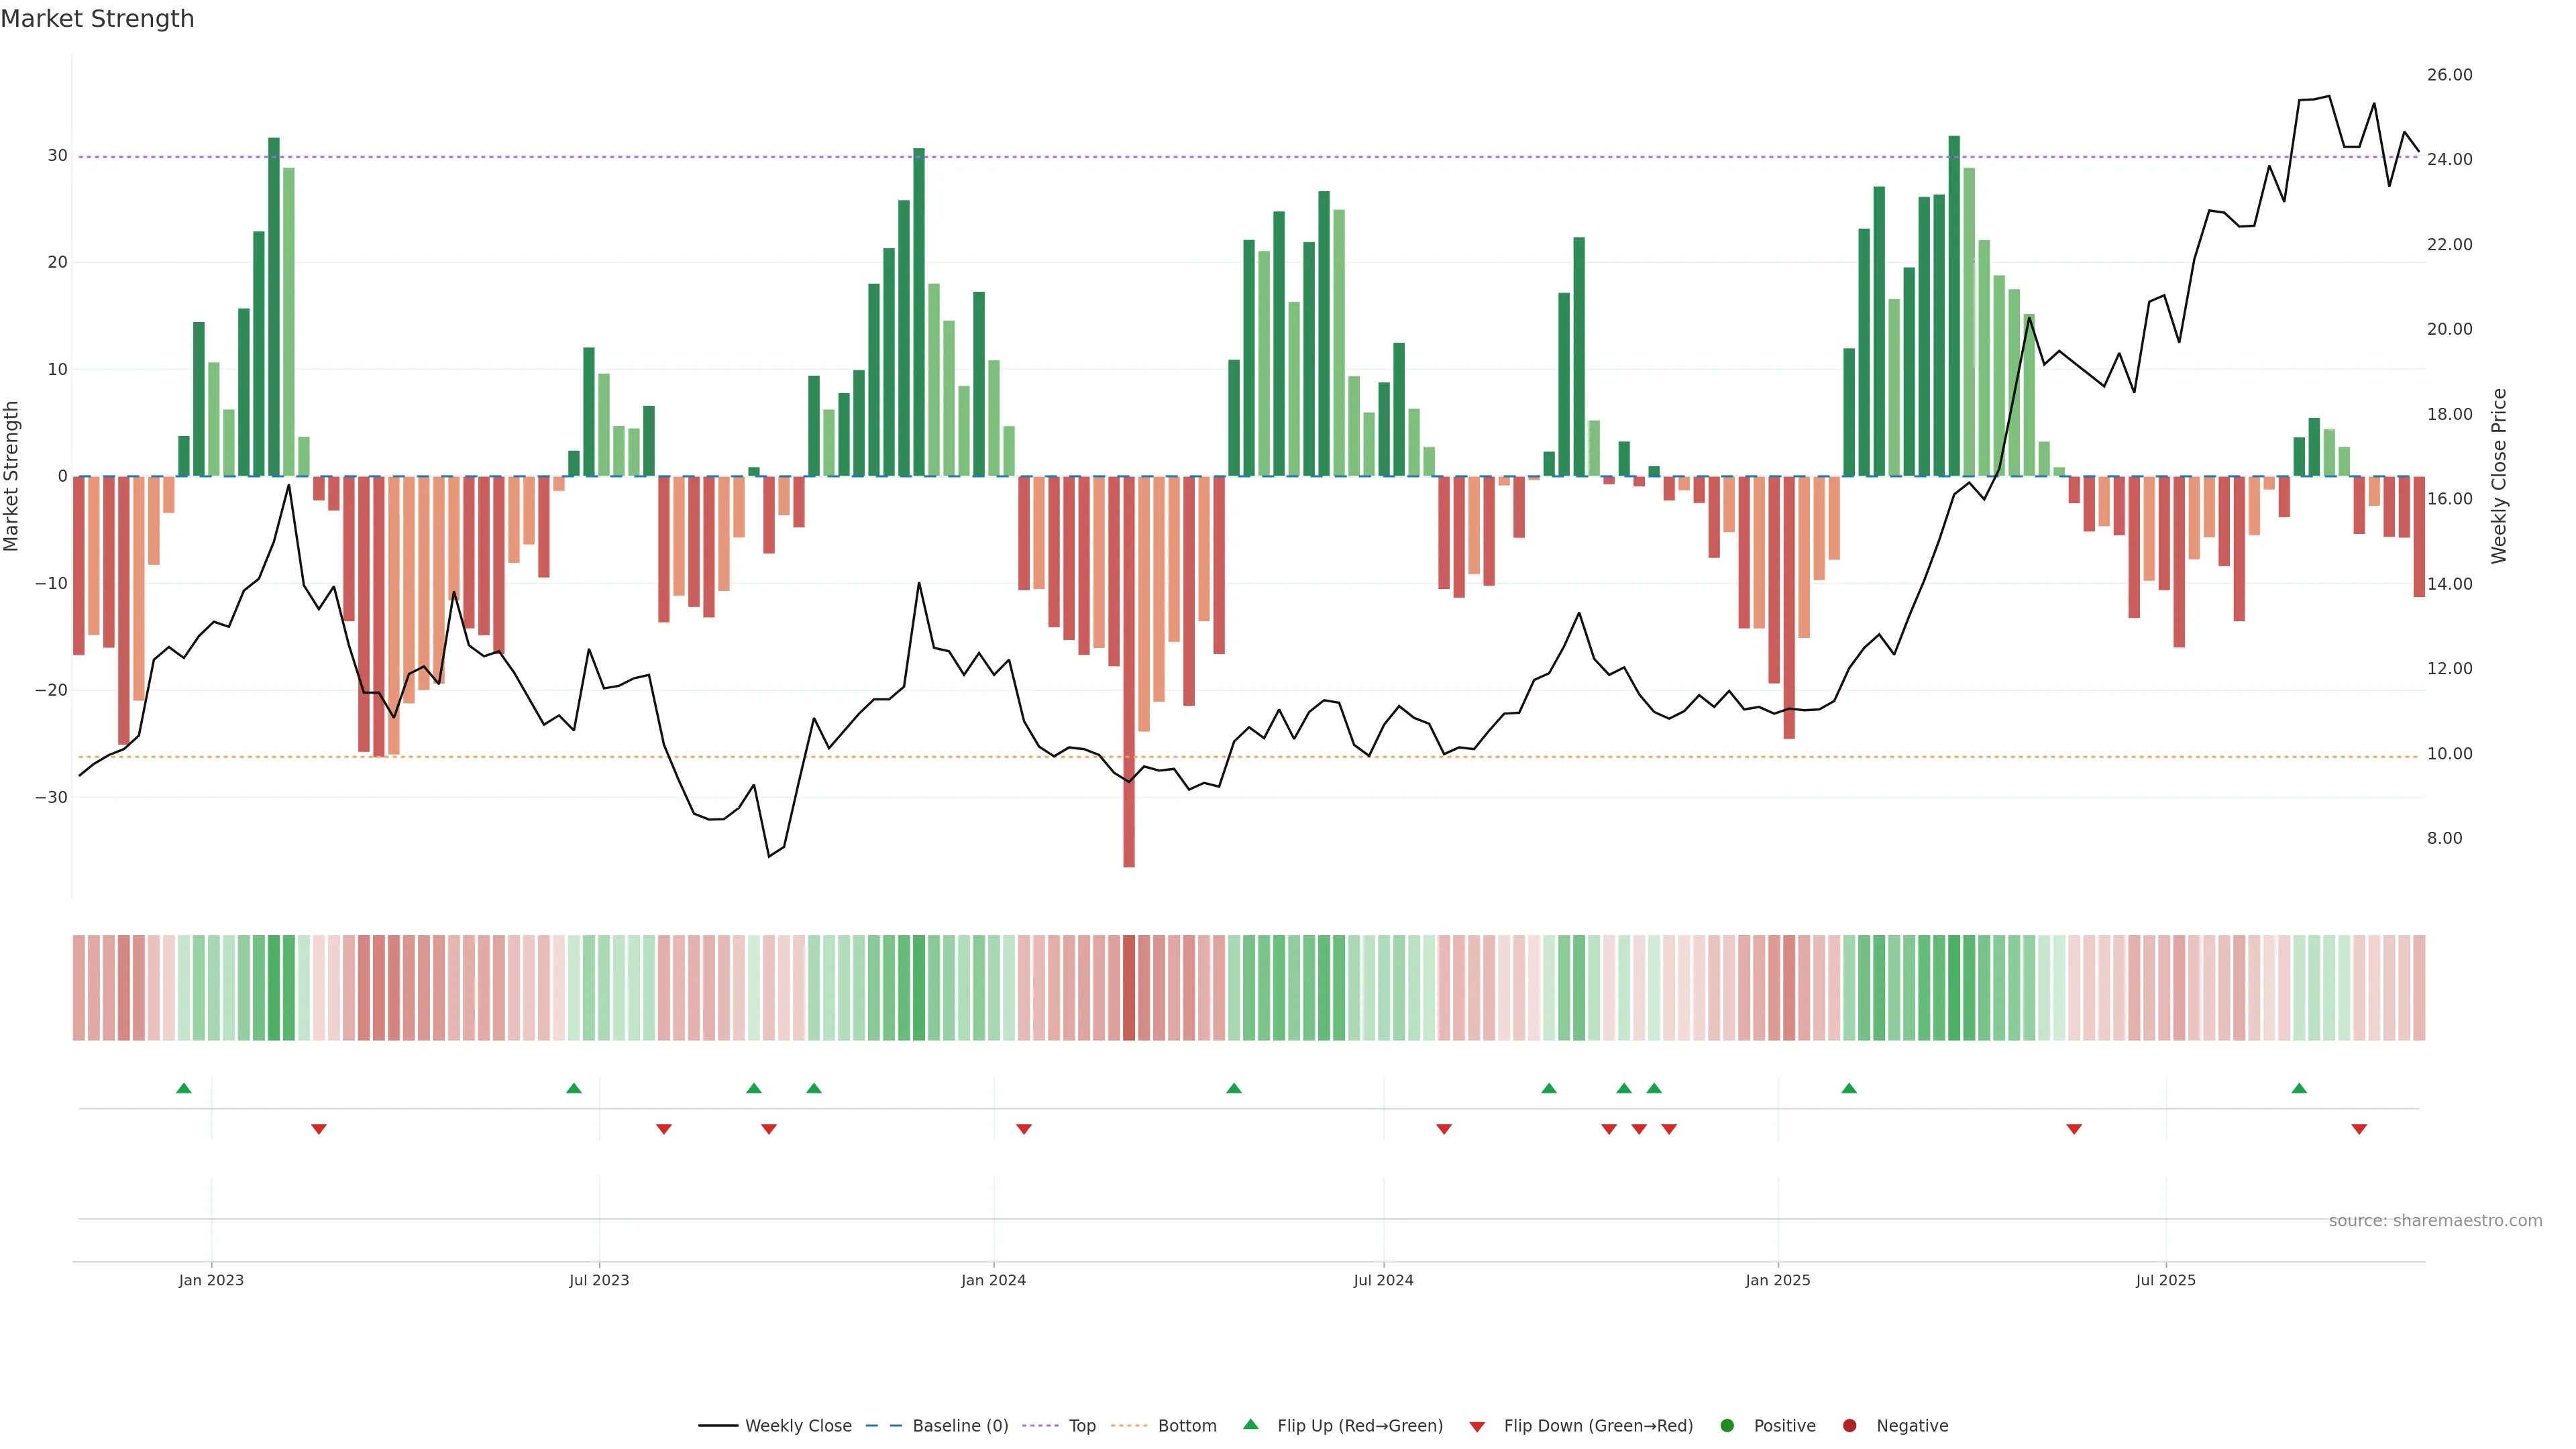This screenshot has width=2576, height=1449.
Task: Click the green Positive legend circle
Action: (1727, 1425)
